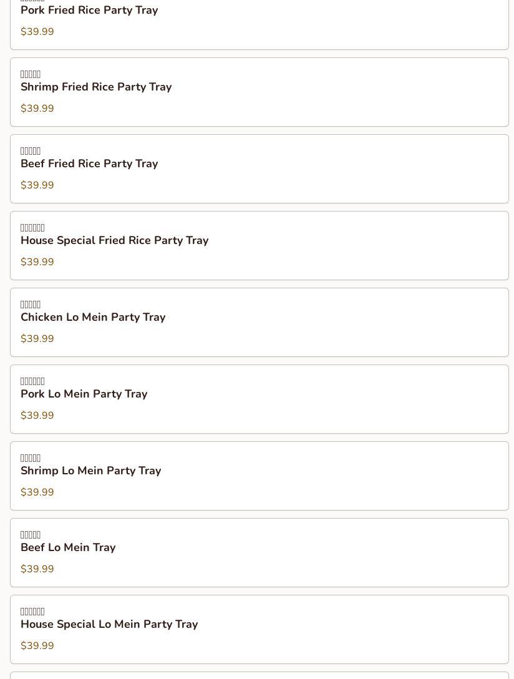Click the $39.99 price of Pork Lo Mein
The height and width of the screenshot is (679, 514).
pos(37,416)
